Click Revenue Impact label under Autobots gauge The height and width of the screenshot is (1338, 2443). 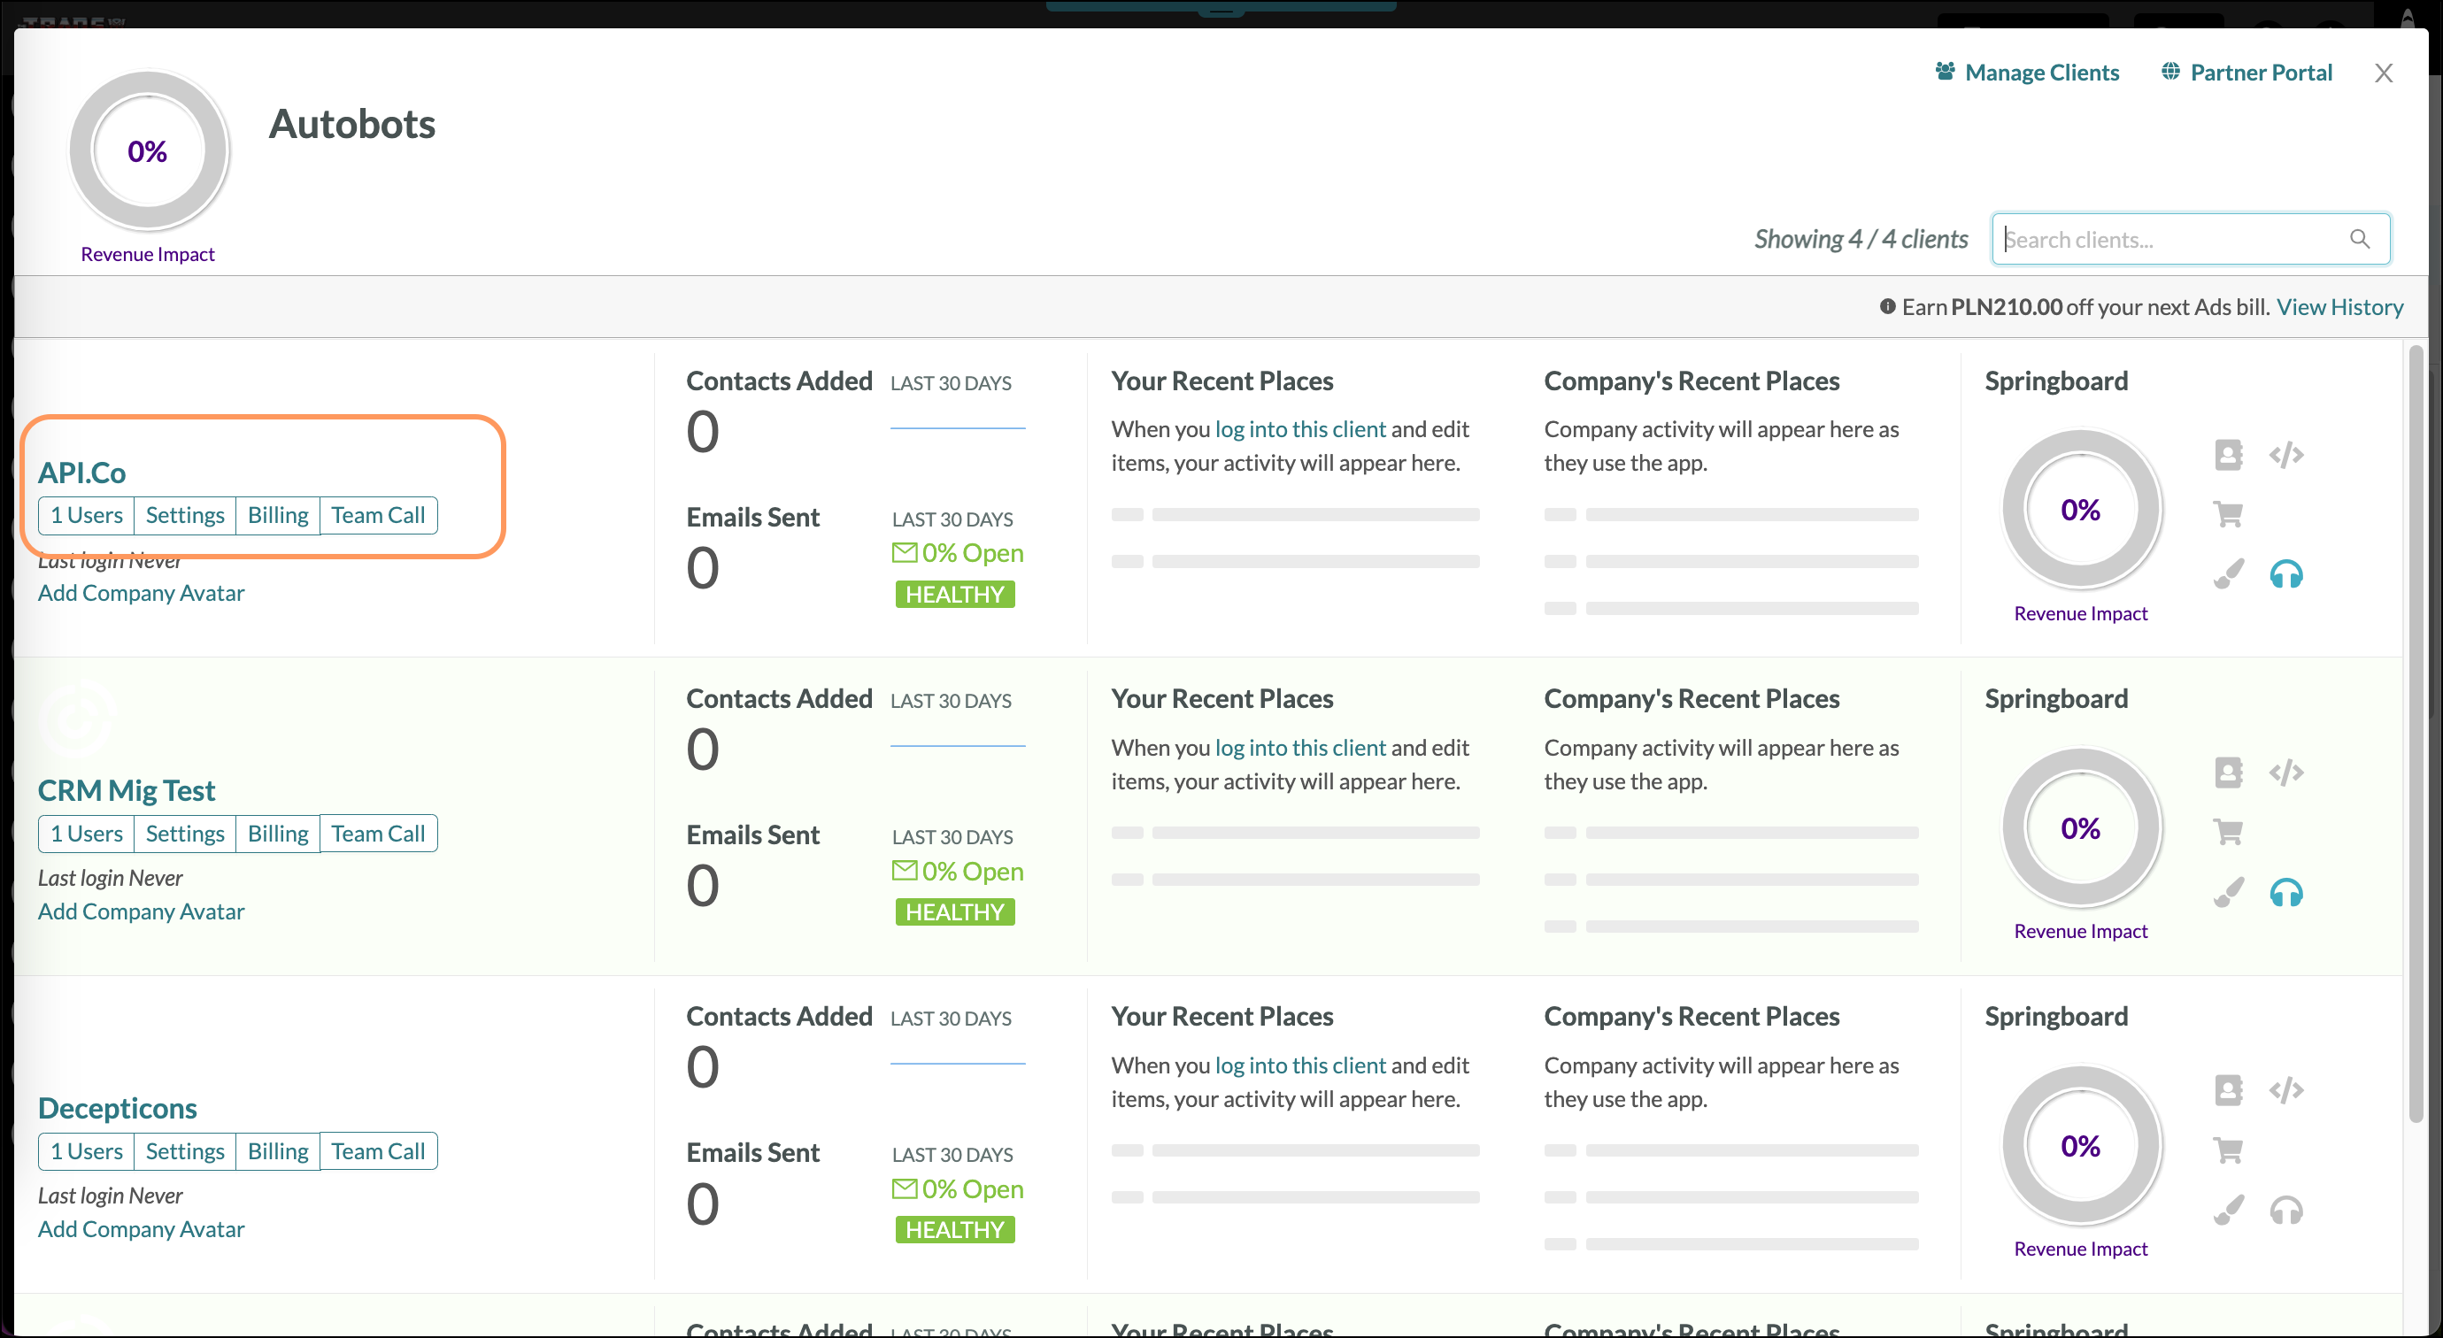(148, 254)
